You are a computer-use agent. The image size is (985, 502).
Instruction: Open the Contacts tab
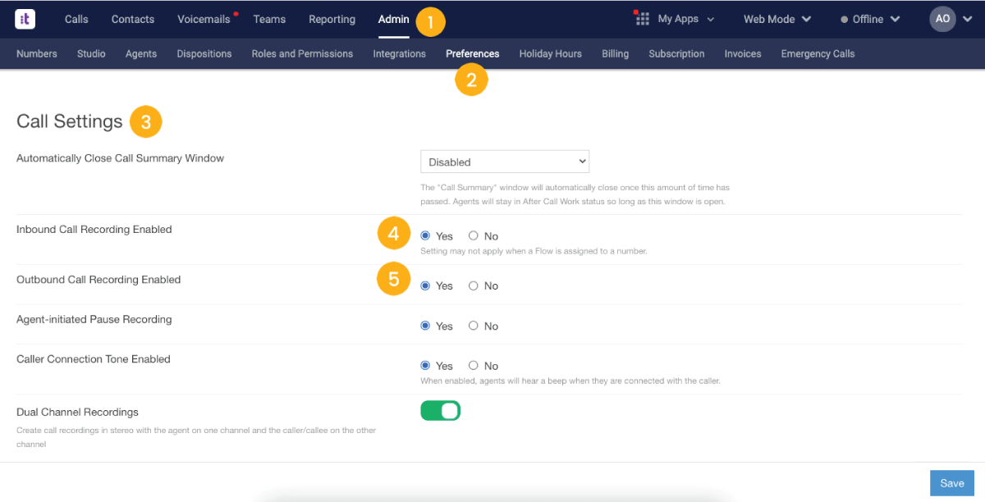(x=133, y=19)
